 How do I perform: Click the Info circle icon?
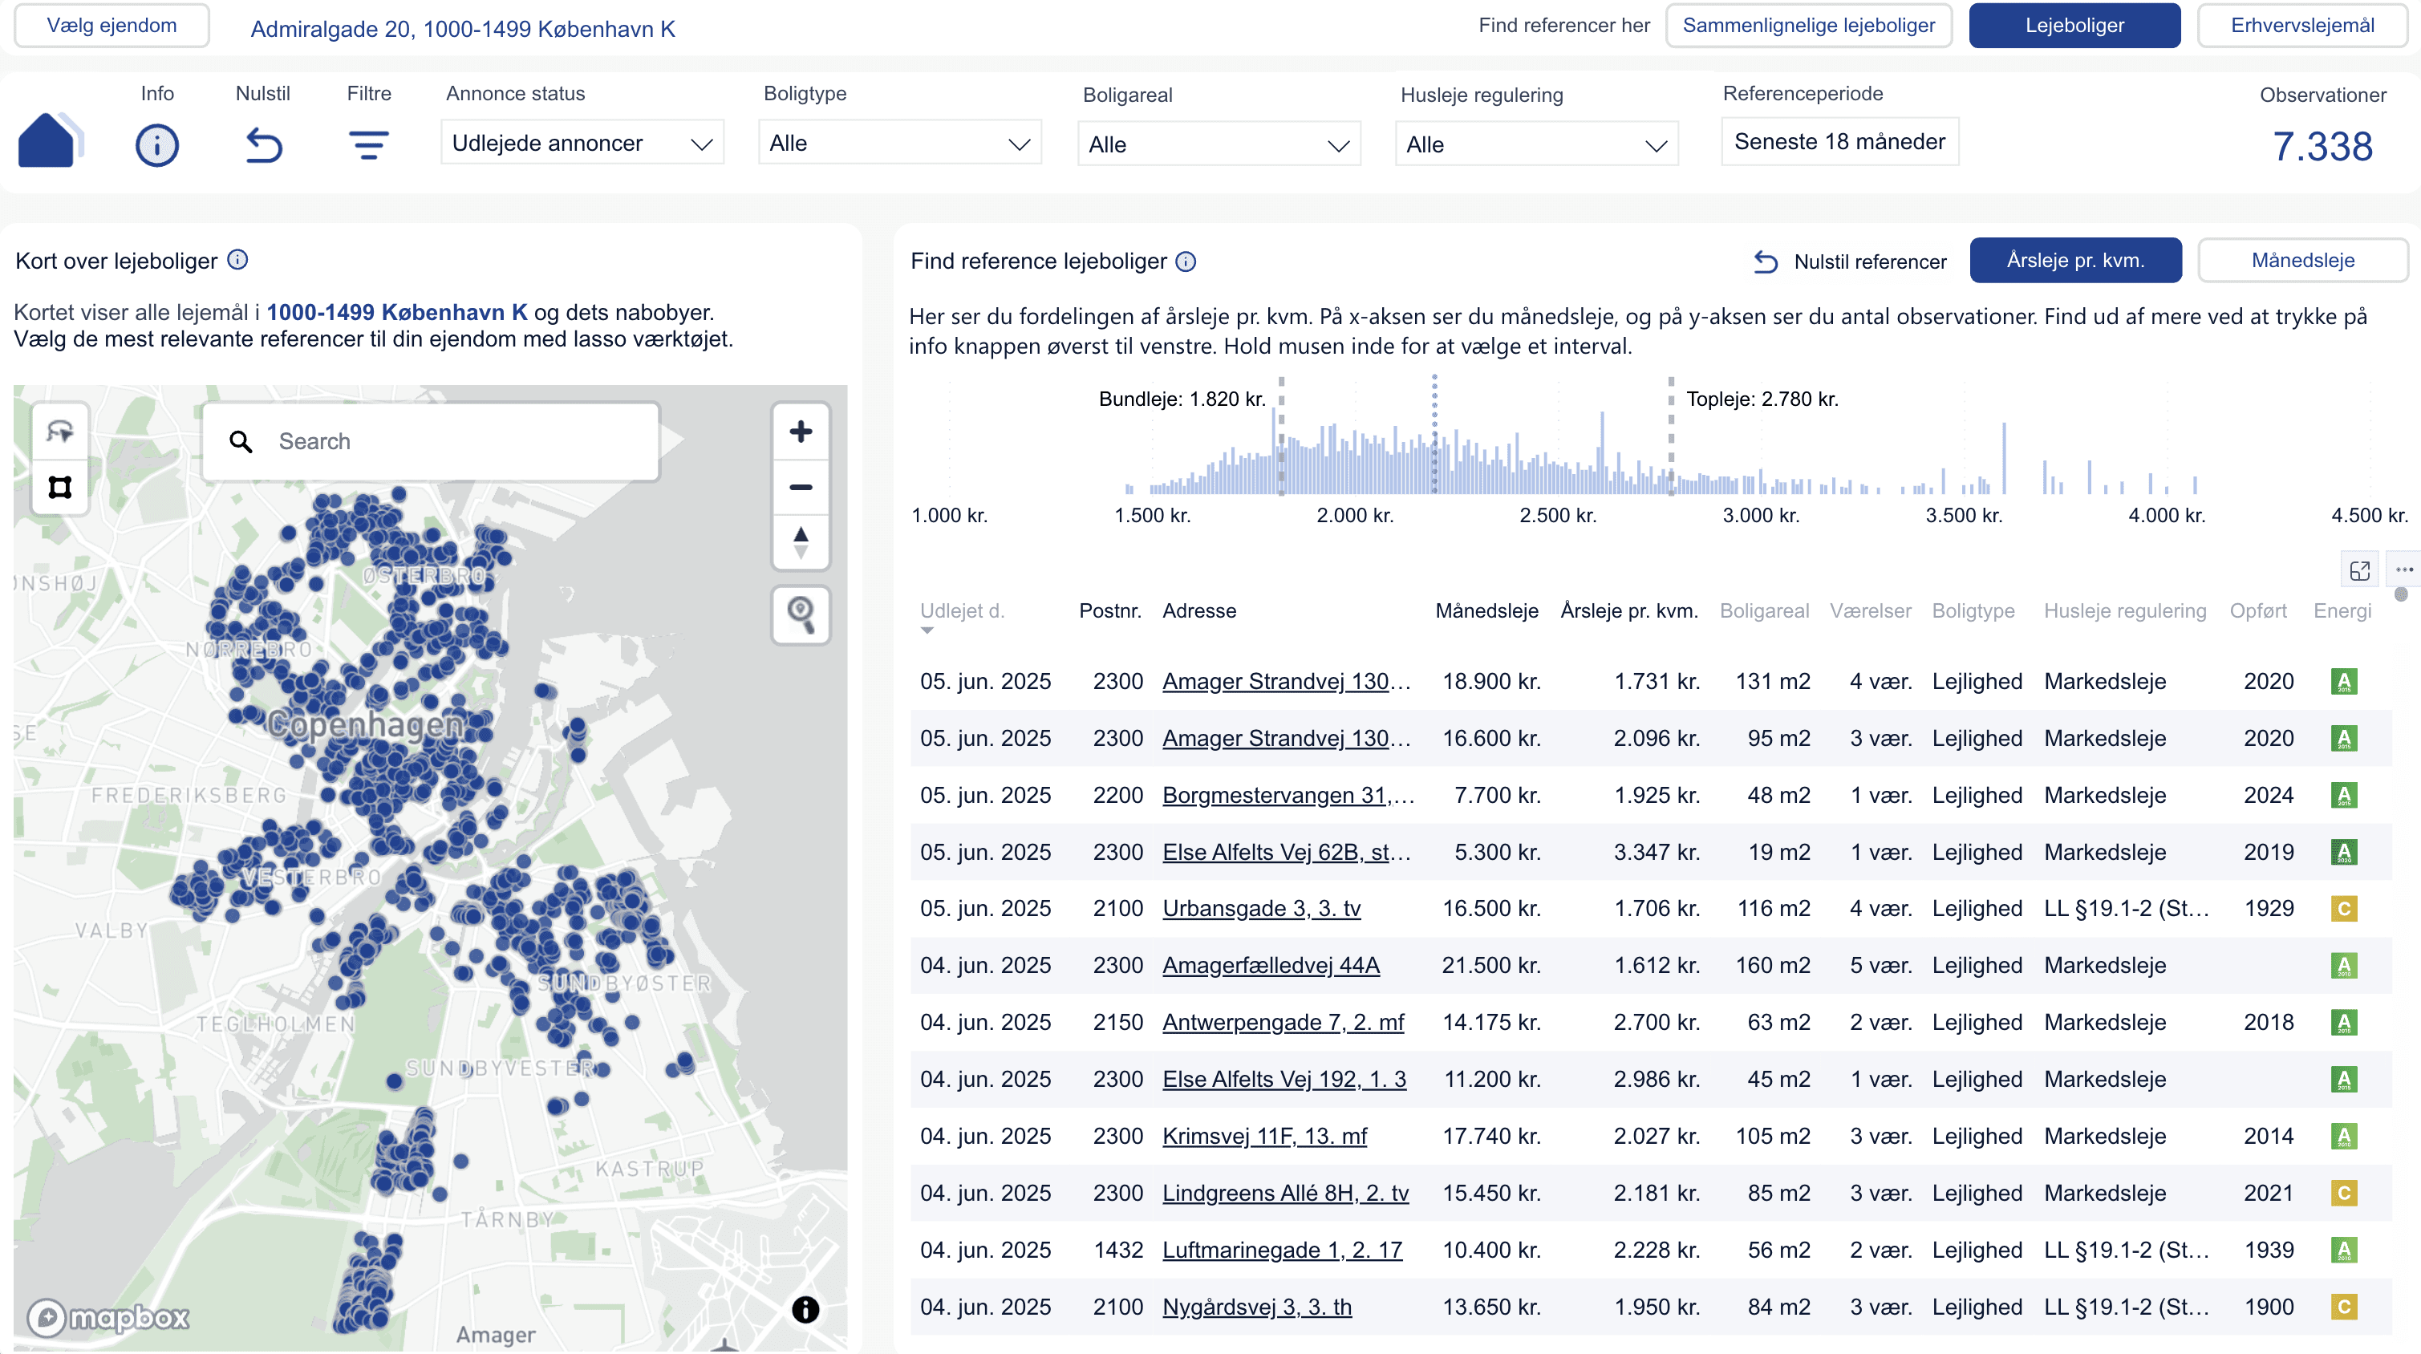click(x=157, y=146)
